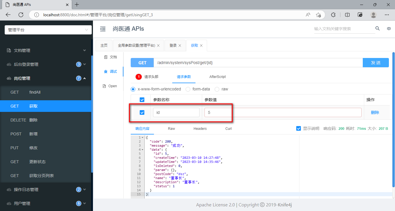The width and height of the screenshot is (395, 211).
Task: Click the search magnifier icon
Action: 378,28
